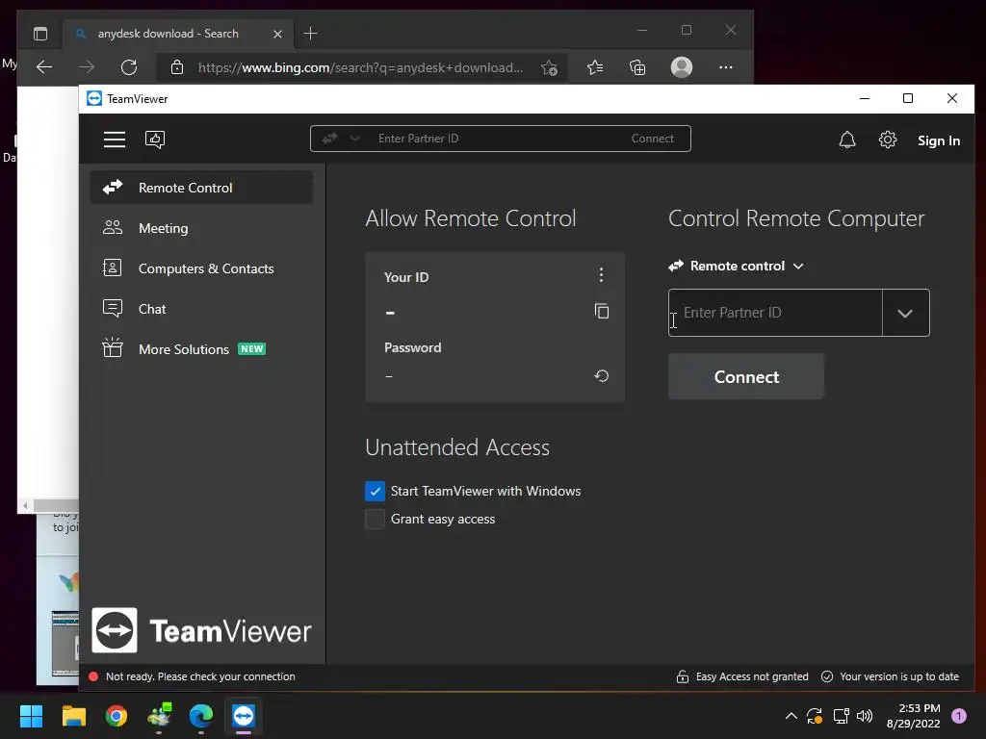Open browser Collections icon
The width and height of the screenshot is (986, 739).
pyautogui.click(x=637, y=67)
